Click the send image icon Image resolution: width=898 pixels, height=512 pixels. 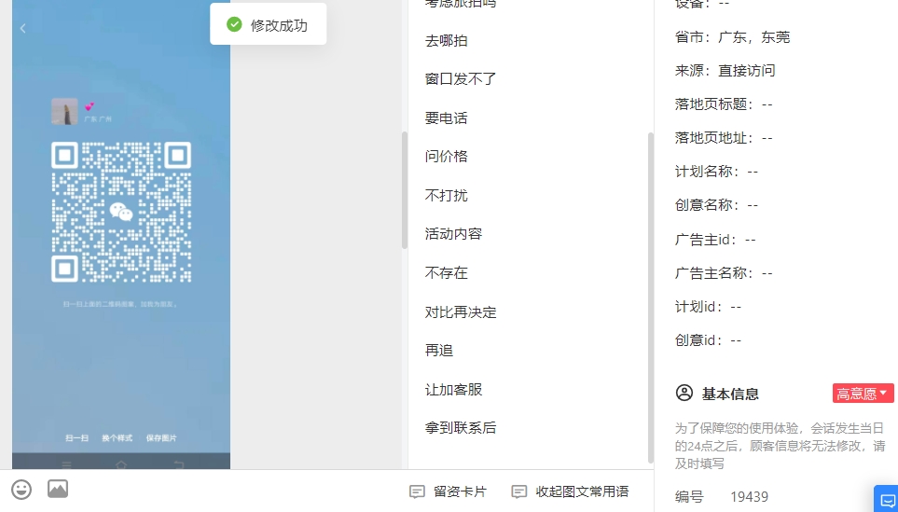[57, 489]
